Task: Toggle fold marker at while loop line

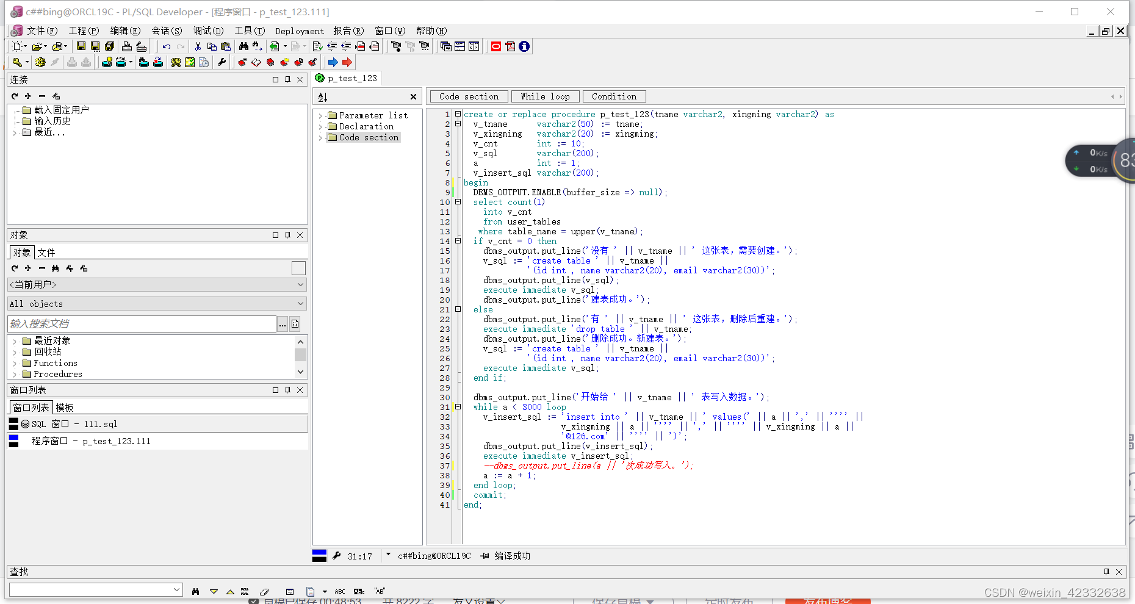Action: pos(458,407)
